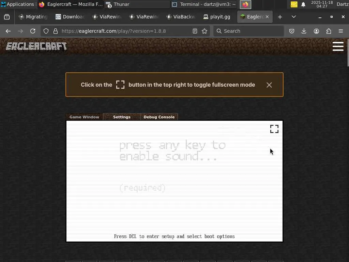
Task: Click the Eaglercraft logo
Action: (36, 47)
